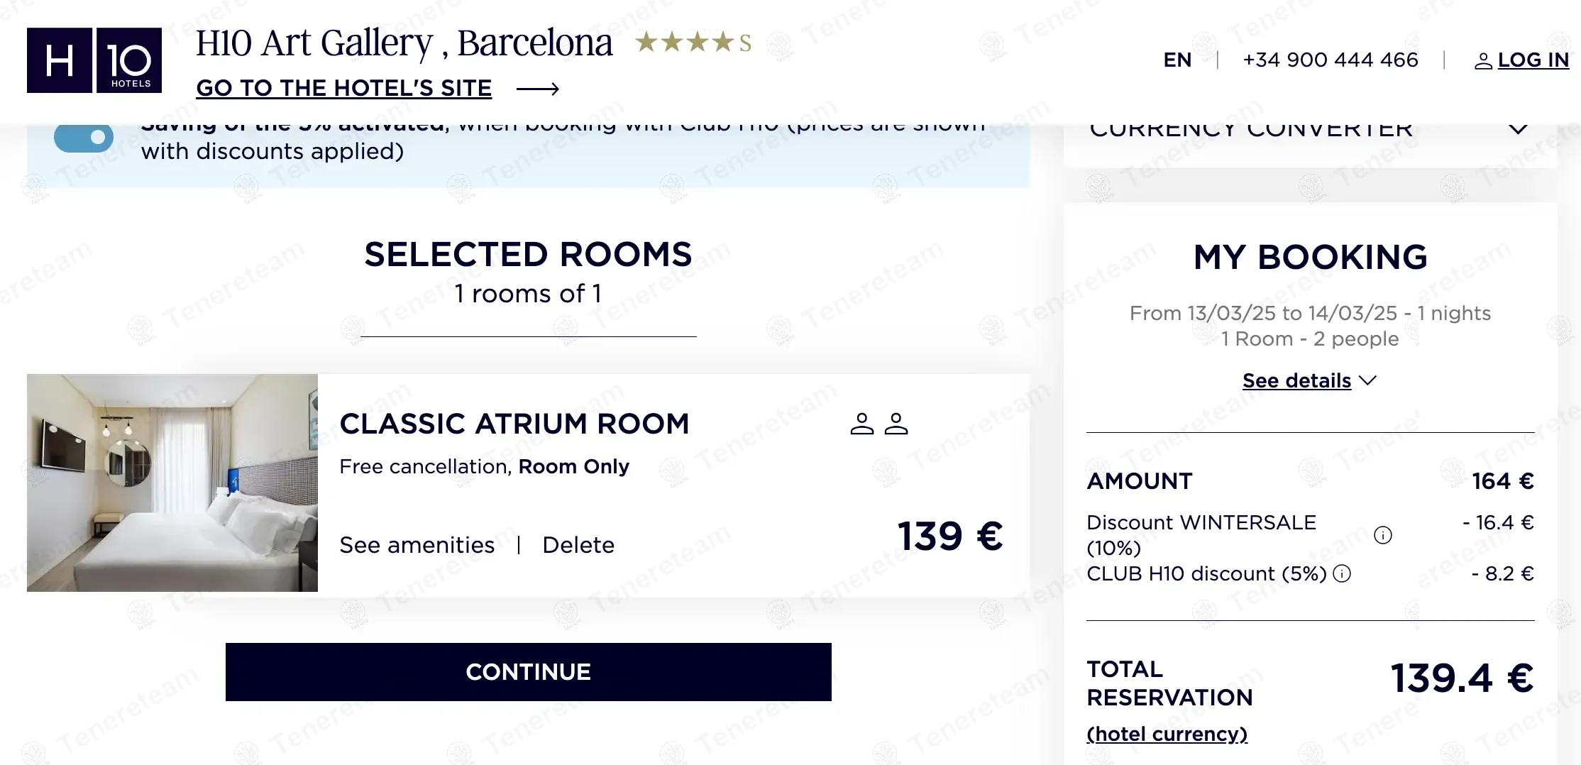Click the user profile icon beside Log In
Viewport: 1581px width, 765px height.
[1482, 62]
